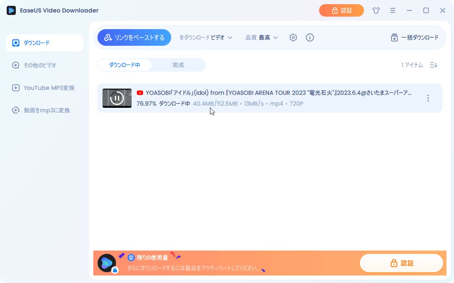Click the EaseUS logo in title bar

click(11, 10)
